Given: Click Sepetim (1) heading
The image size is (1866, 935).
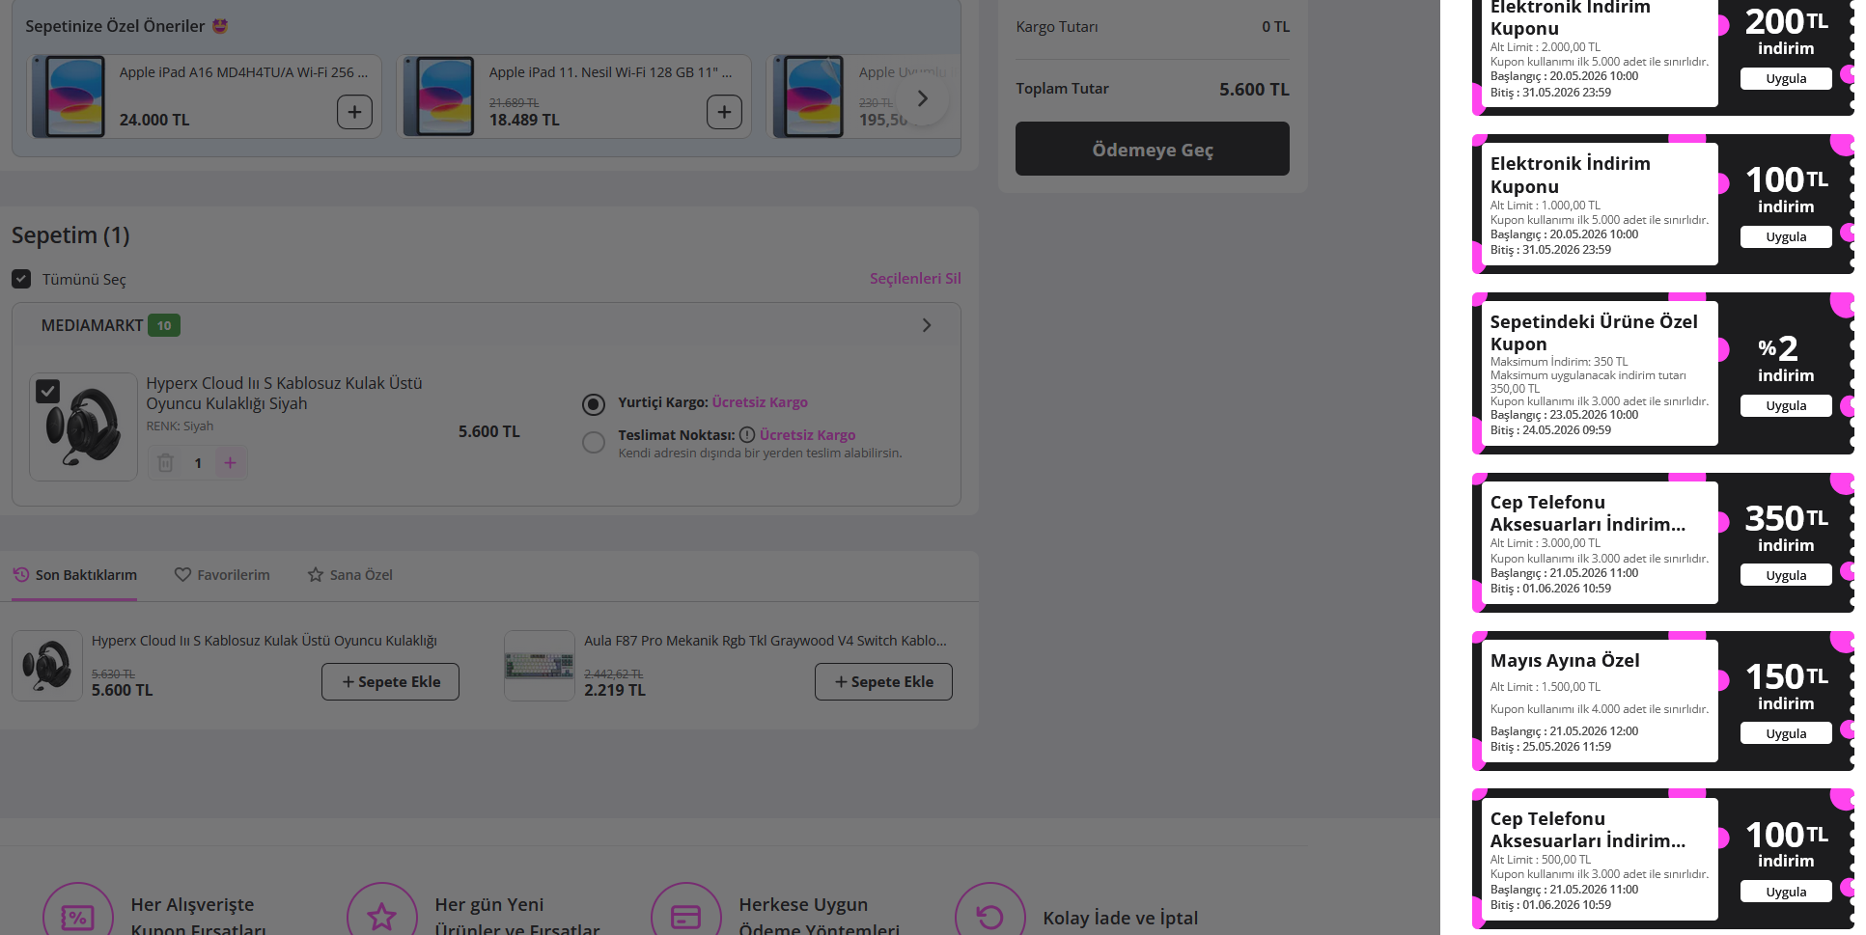Looking at the screenshot, I should pyautogui.click(x=70, y=235).
